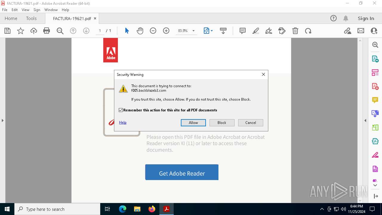The height and width of the screenshot is (215, 382).
Task: Click the zoom percentage field
Action: pyautogui.click(x=183, y=31)
